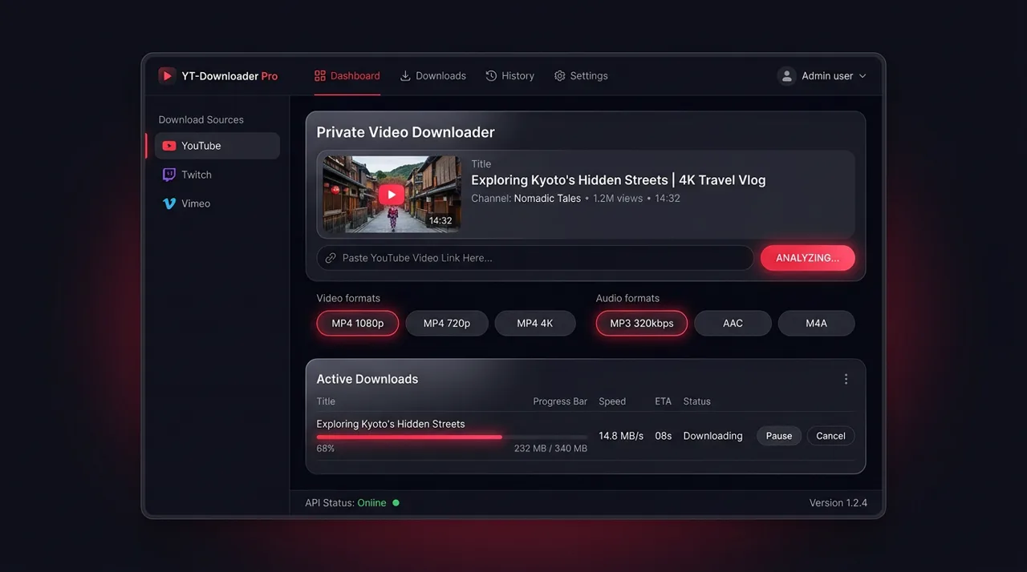Viewport: 1027px width, 572px height.
Task: Click the Paste YouTube Video Link input field
Action: (x=535, y=258)
